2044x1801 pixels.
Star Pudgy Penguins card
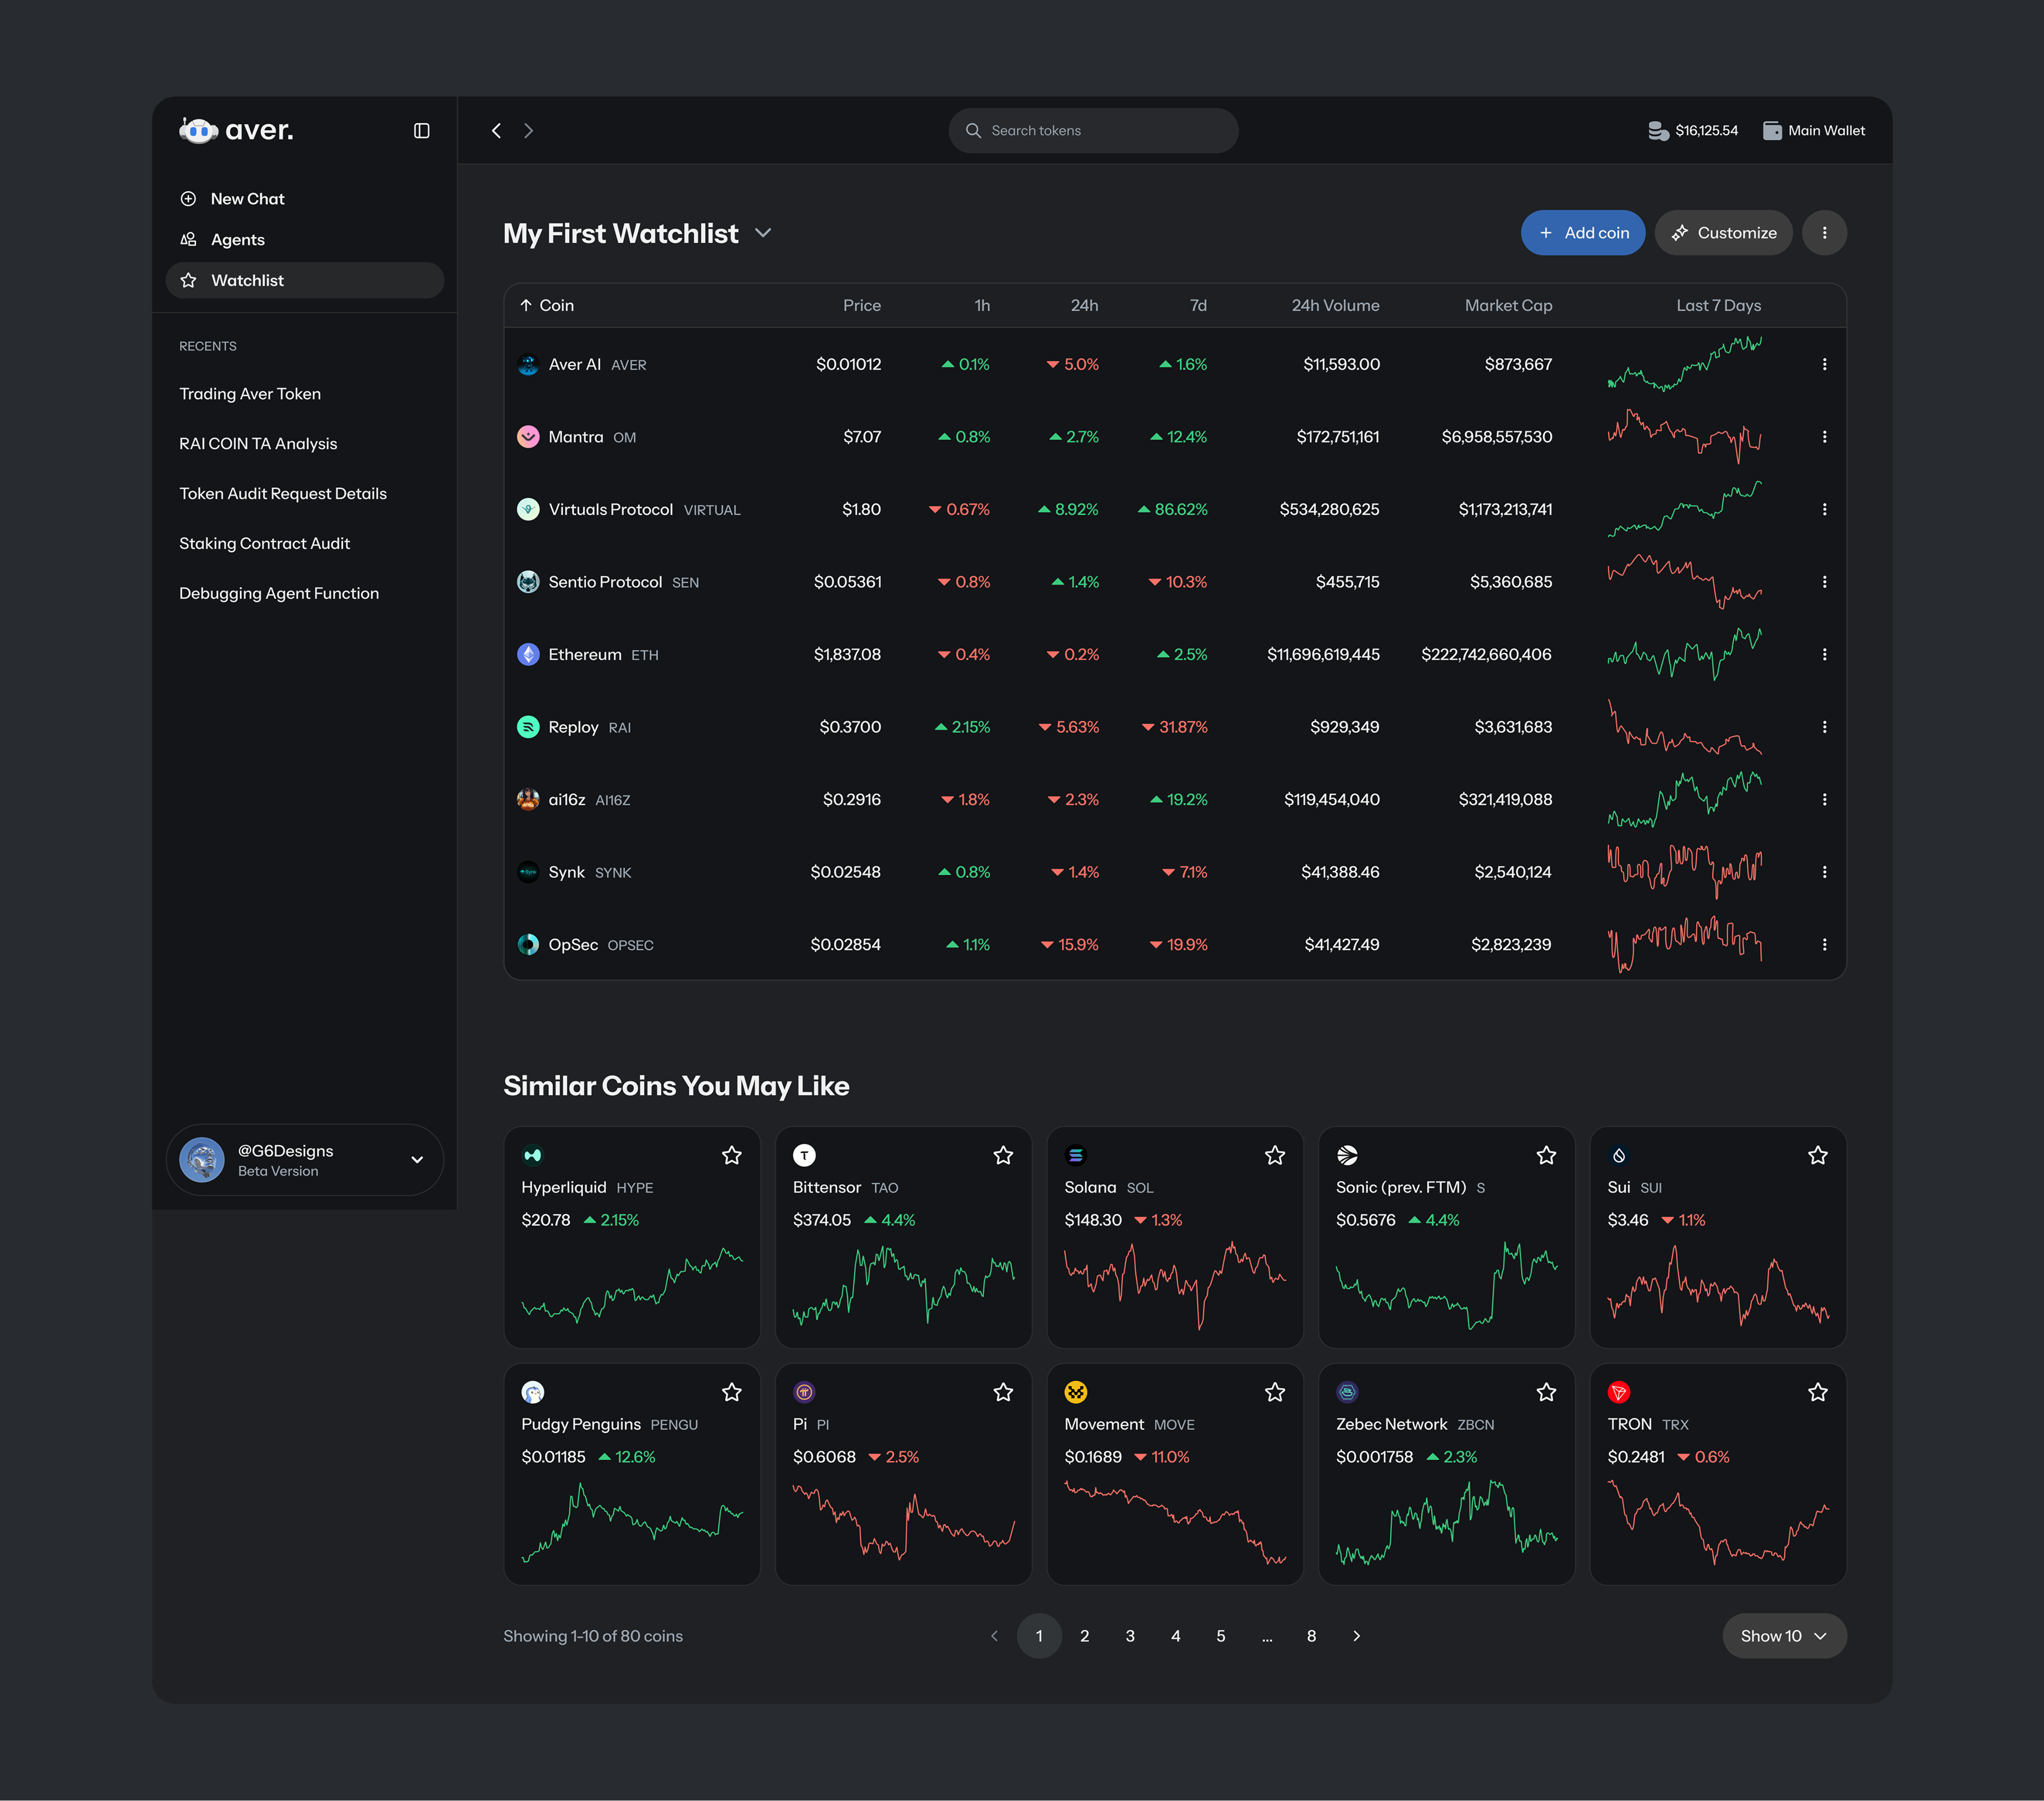[x=732, y=1392]
